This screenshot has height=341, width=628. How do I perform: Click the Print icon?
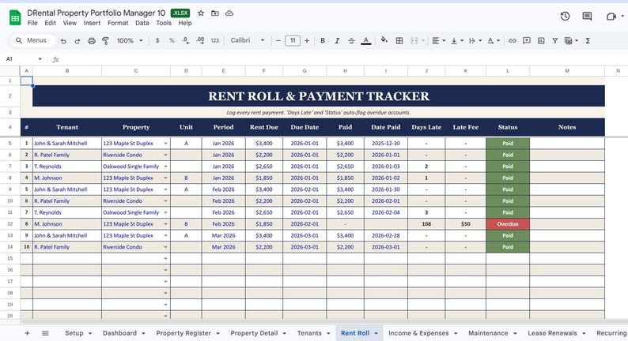click(x=92, y=41)
